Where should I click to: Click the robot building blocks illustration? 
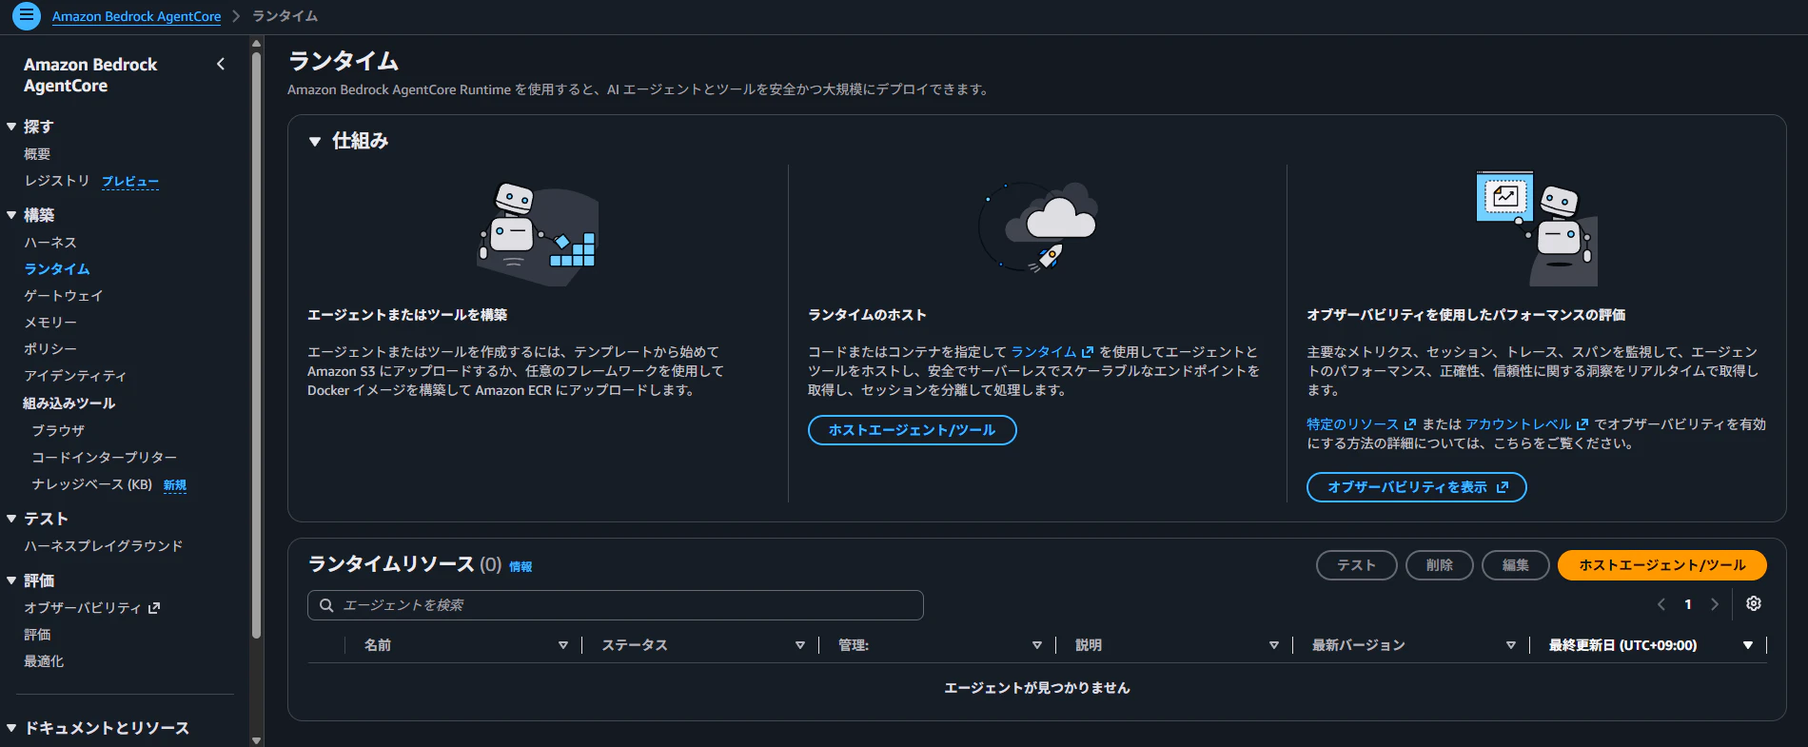click(539, 233)
